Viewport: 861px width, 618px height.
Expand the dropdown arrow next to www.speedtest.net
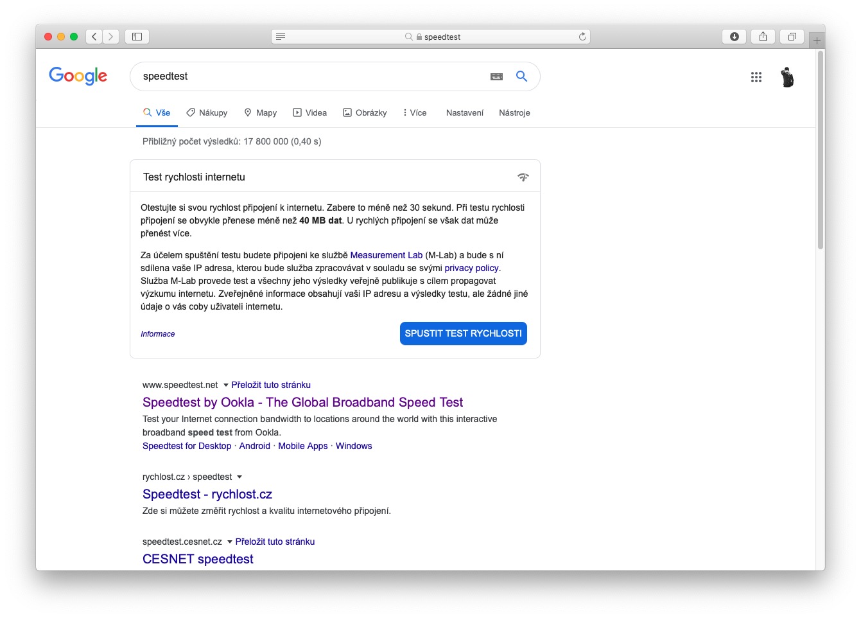tap(225, 385)
